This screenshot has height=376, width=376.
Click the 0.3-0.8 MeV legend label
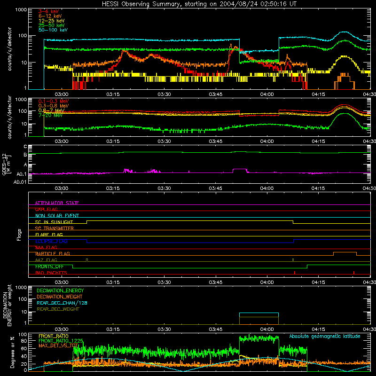tap(54, 106)
